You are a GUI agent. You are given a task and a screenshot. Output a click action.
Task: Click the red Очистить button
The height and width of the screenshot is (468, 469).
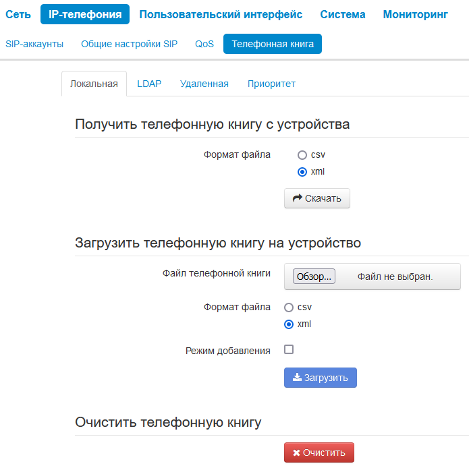(x=319, y=452)
